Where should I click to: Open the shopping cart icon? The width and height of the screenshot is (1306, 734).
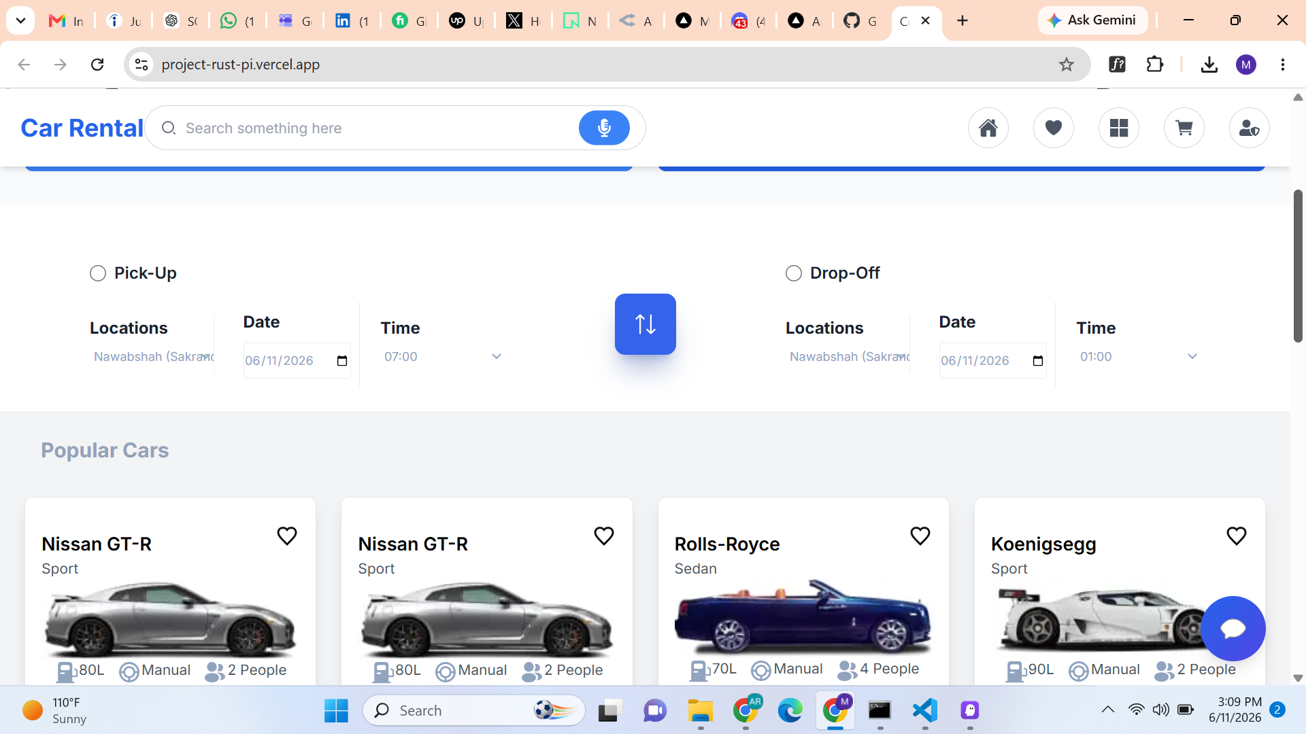click(1184, 128)
